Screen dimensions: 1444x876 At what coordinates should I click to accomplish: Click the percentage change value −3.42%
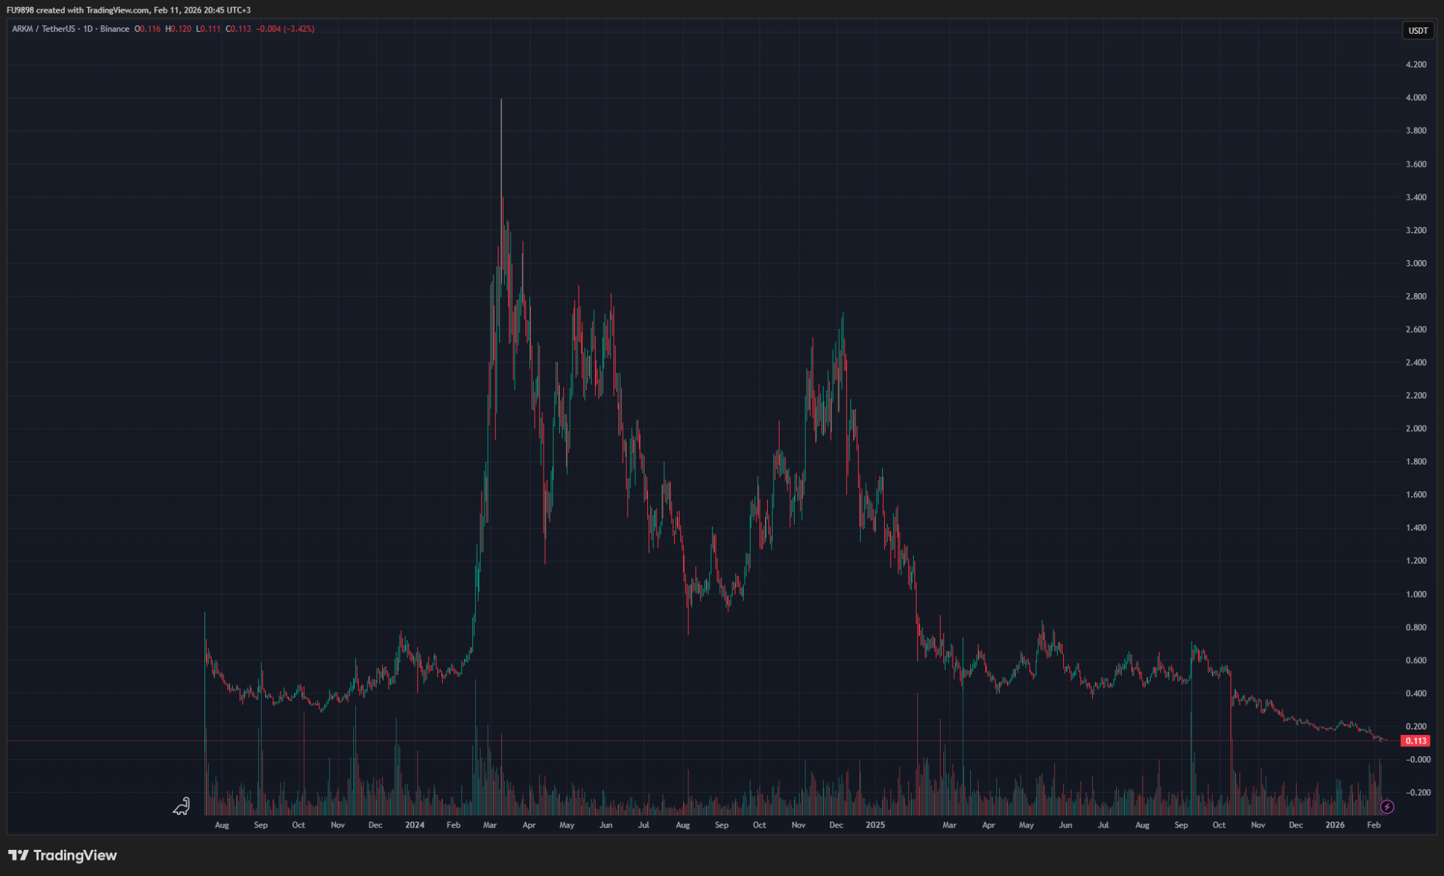(298, 29)
